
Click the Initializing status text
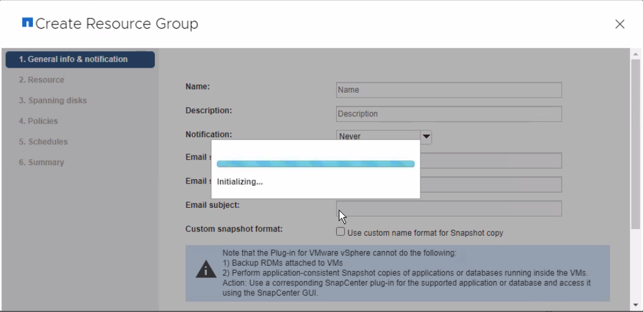240,182
